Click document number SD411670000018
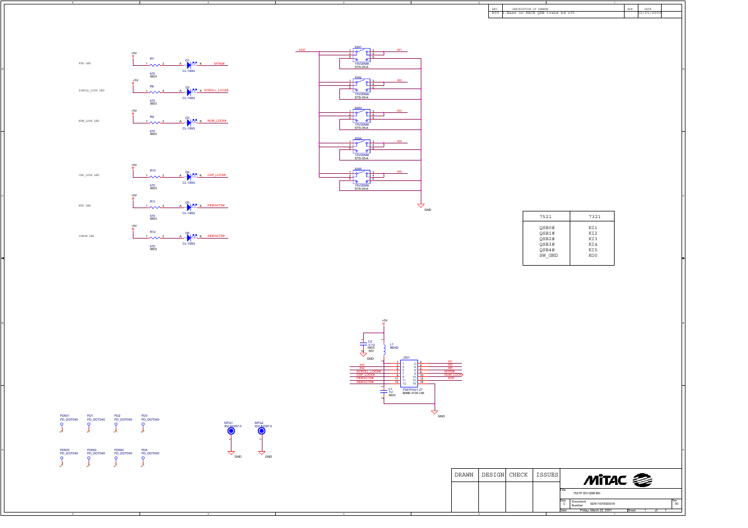The height and width of the screenshot is (528, 748). point(602,504)
